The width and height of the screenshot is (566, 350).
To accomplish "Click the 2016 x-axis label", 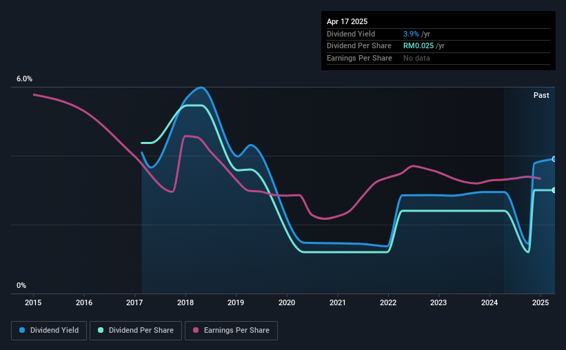I will click(84, 302).
